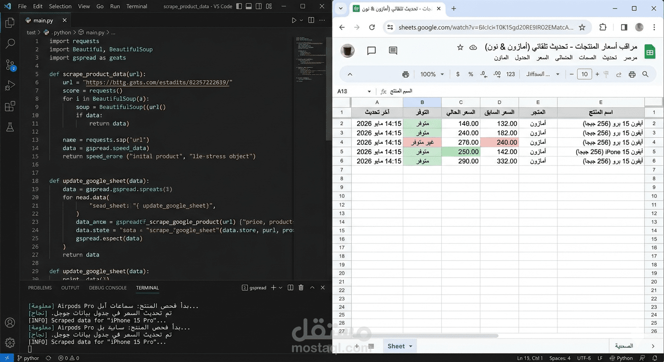Open a new Chrome tab
This screenshot has height=362, width=664.
tap(454, 8)
